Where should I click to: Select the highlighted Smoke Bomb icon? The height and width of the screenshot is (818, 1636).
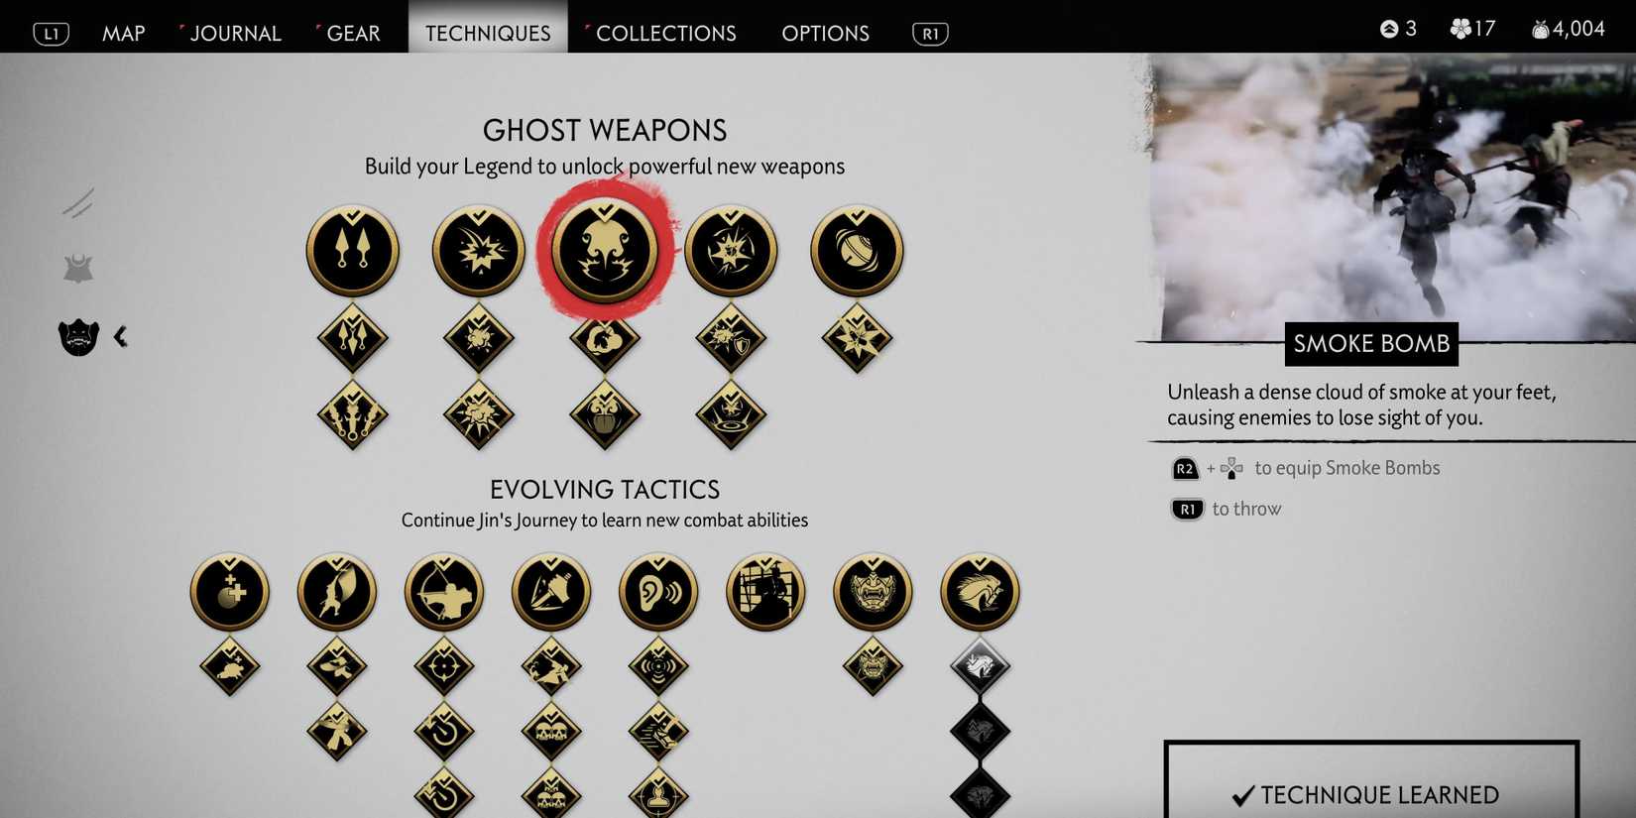tap(605, 251)
